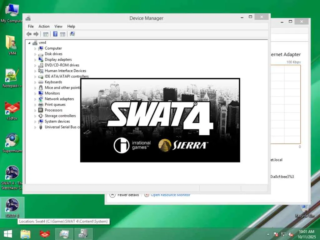Open the View menu
Screen dimensions: 320x240
click(58, 26)
